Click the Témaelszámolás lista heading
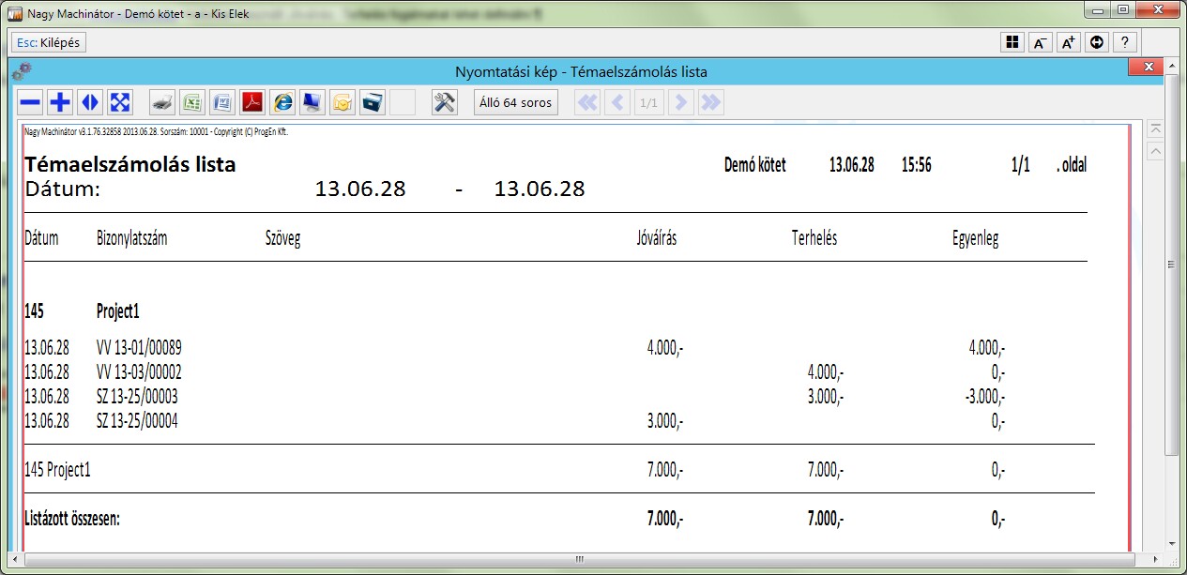1187x575 pixels. click(129, 165)
